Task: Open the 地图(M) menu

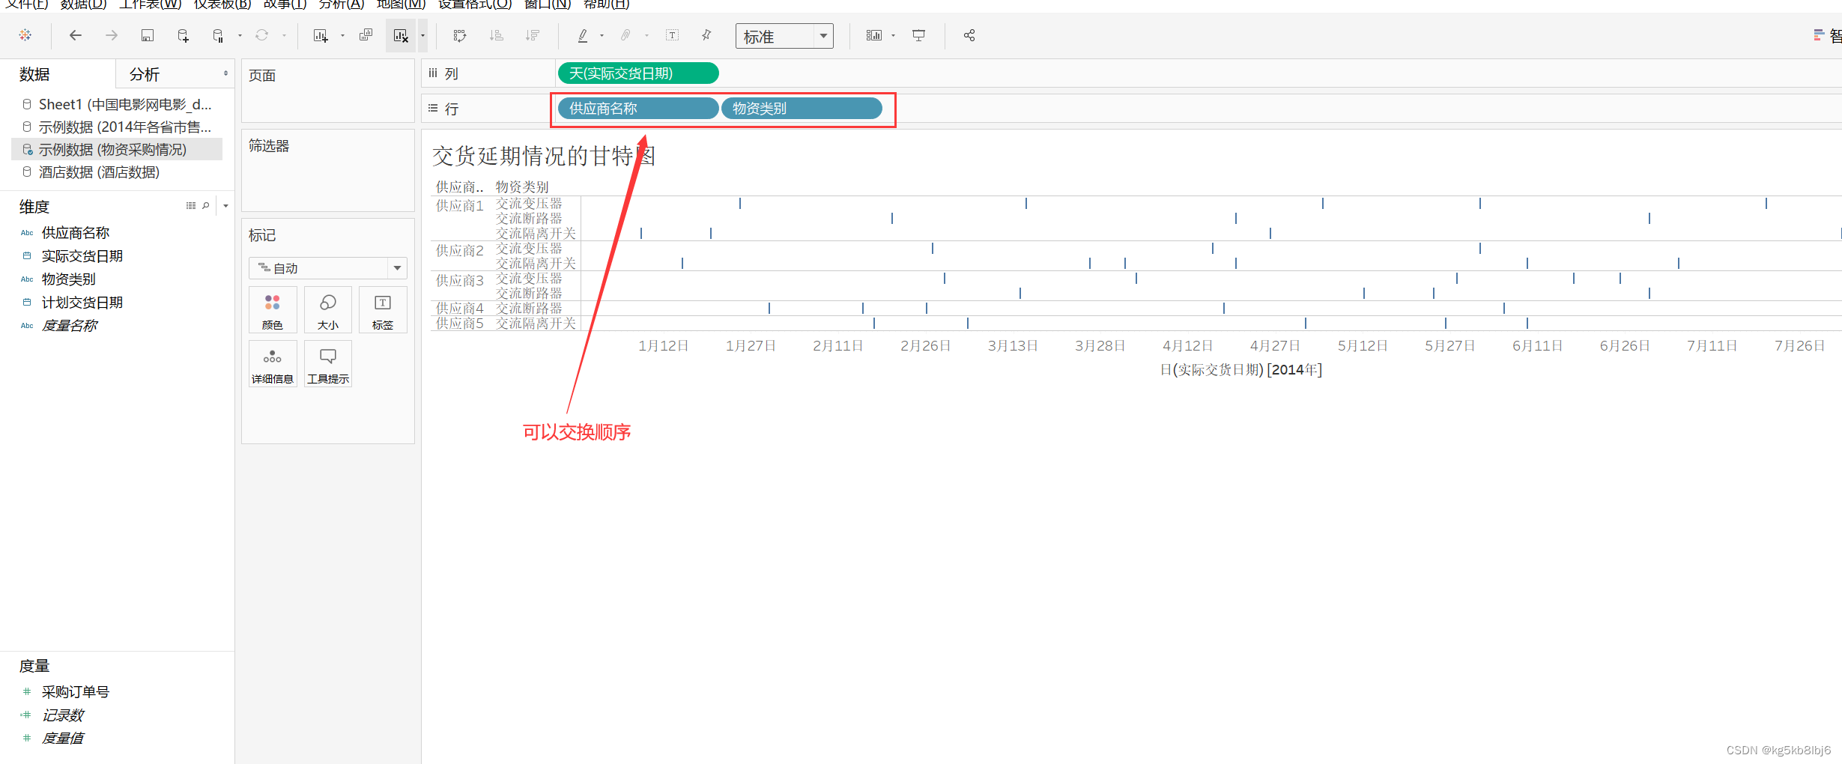Action: point(401,4)
